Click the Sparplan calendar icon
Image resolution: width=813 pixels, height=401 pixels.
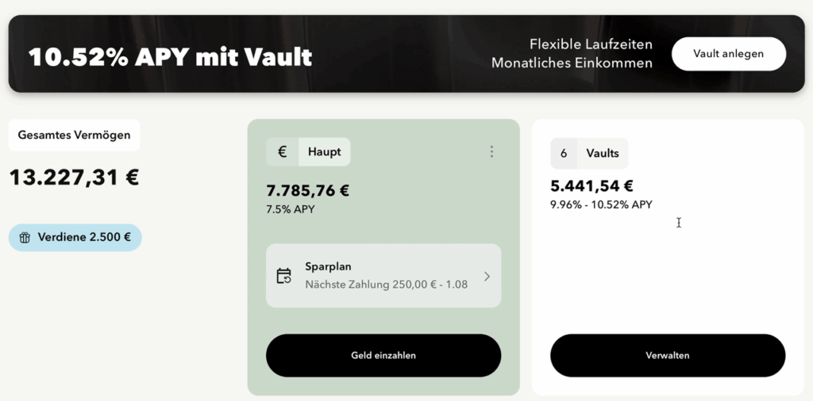tap(283, 276)
